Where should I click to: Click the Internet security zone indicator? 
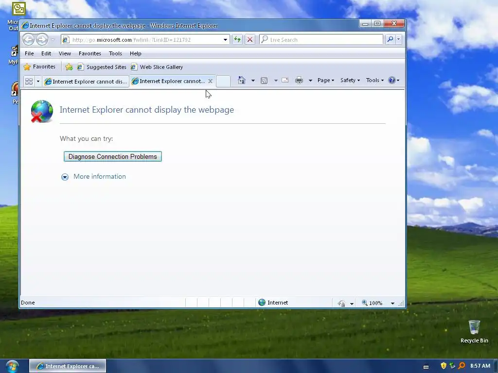coord(273,303)
